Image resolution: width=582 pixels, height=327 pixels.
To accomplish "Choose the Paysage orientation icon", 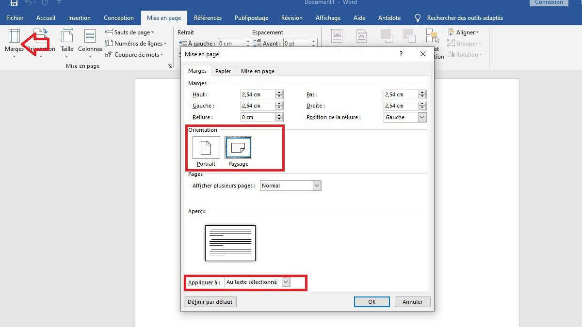I will pos(238,148).
